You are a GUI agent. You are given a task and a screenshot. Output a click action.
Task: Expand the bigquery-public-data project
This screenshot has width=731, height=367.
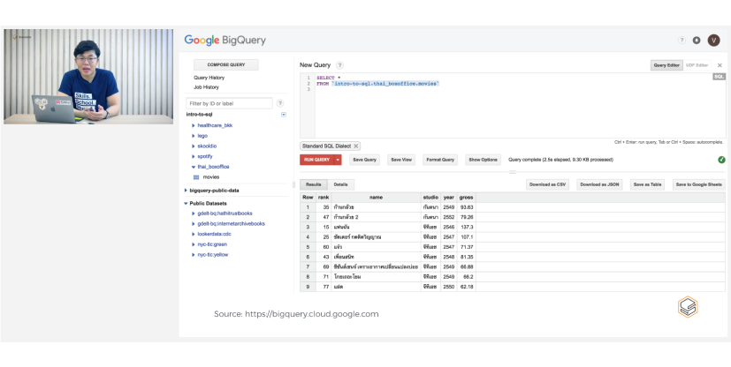pyautogui.click(x=186, y=191)
